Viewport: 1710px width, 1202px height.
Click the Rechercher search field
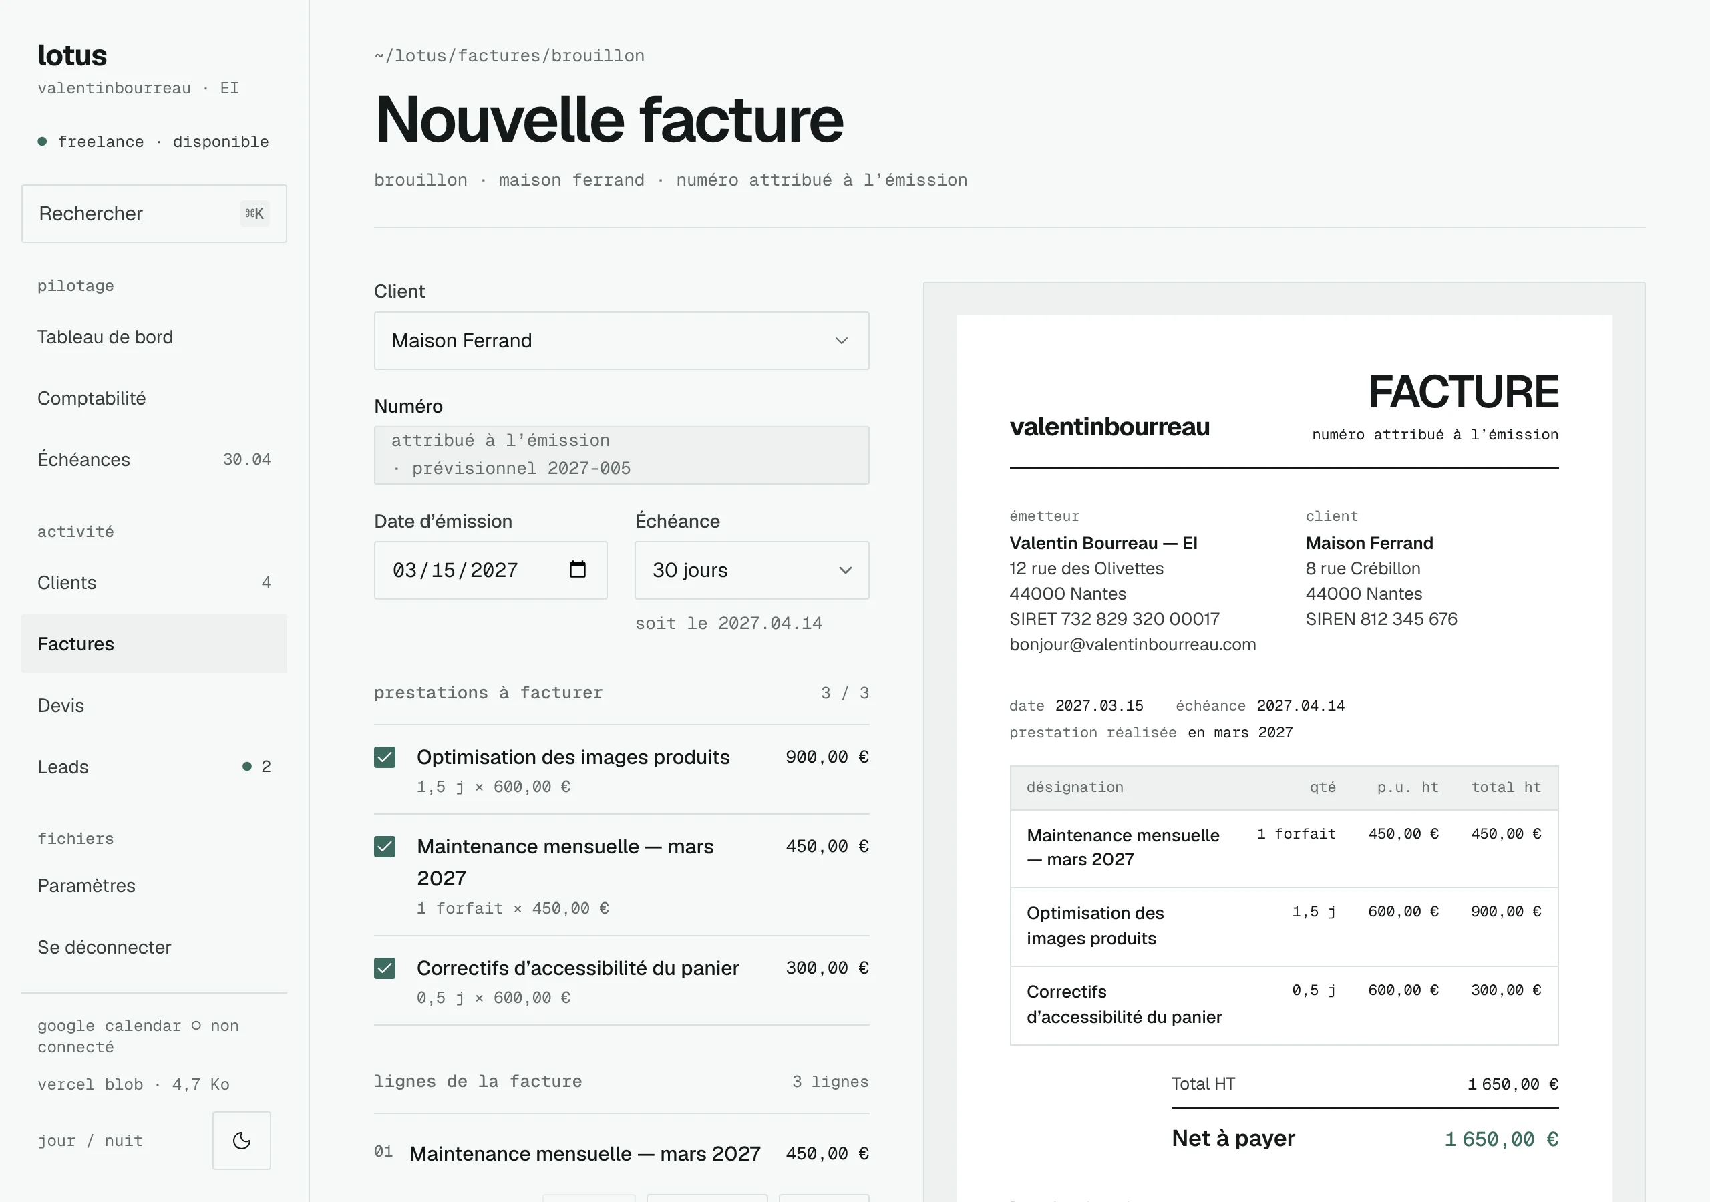tap(154, 214)
